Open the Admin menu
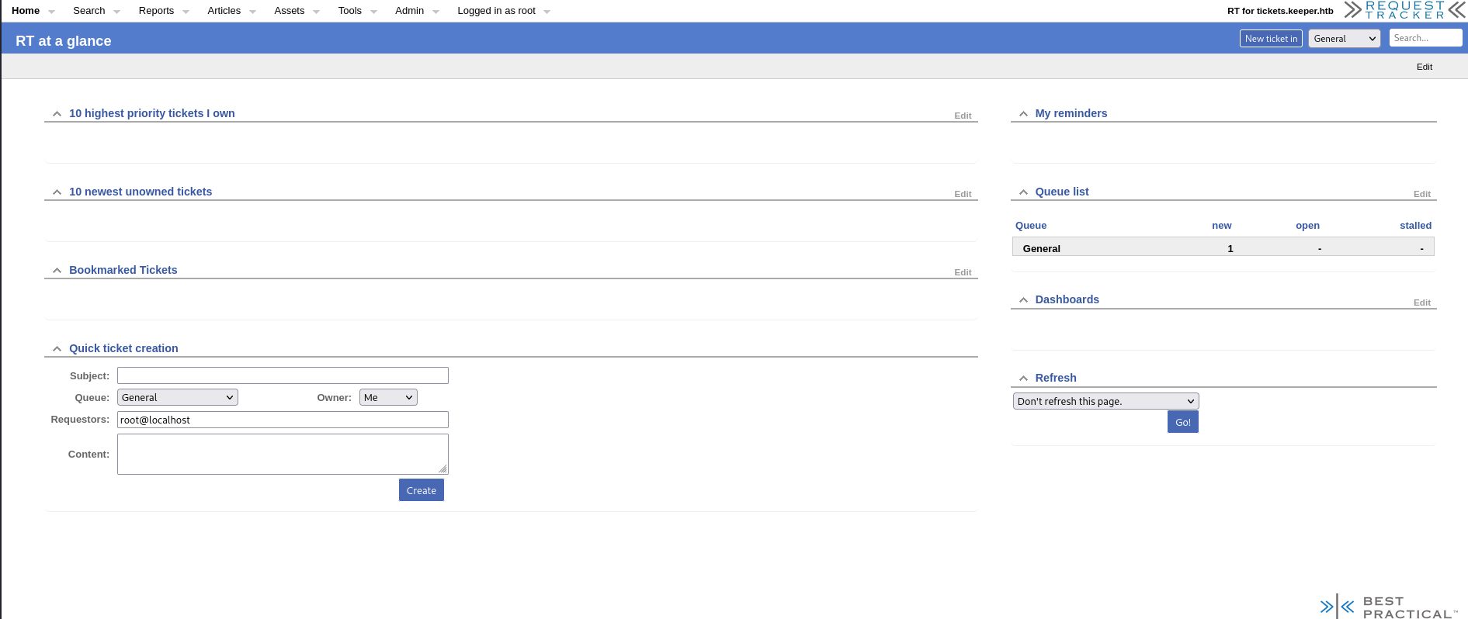This screenshot has height=619, width=1468. point(409,11)
